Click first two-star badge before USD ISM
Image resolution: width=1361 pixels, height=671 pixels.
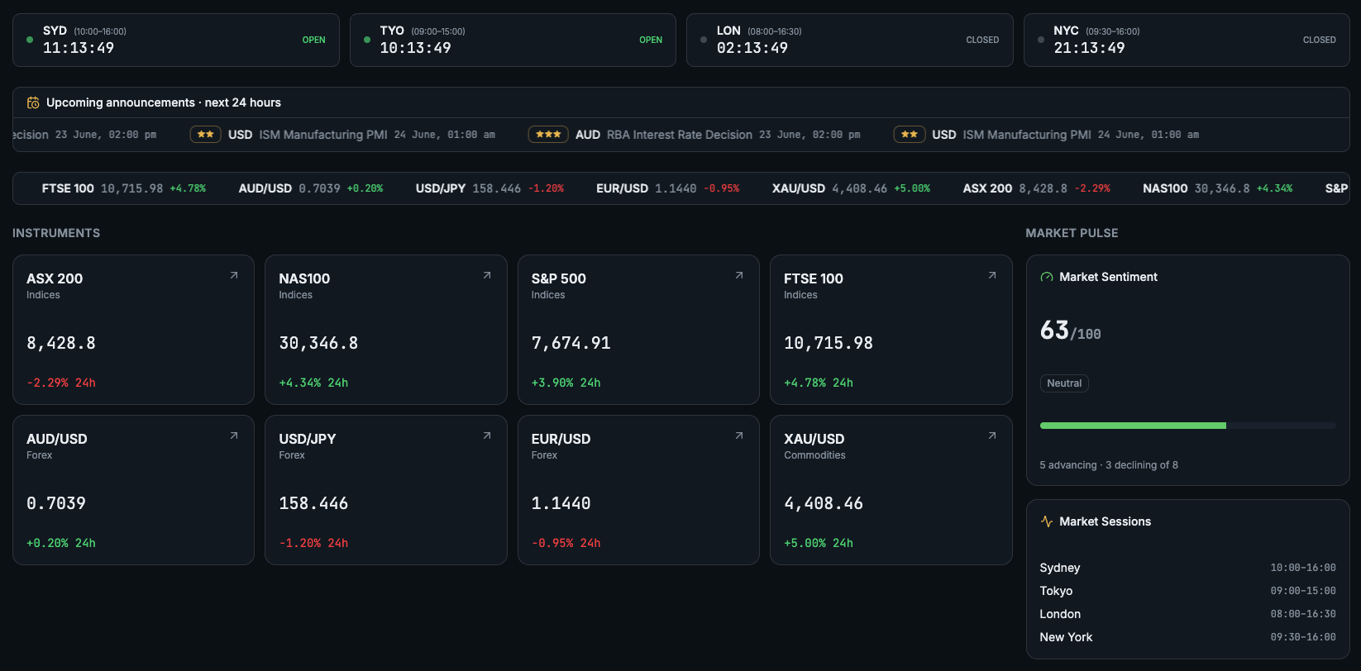coord(205,135)
